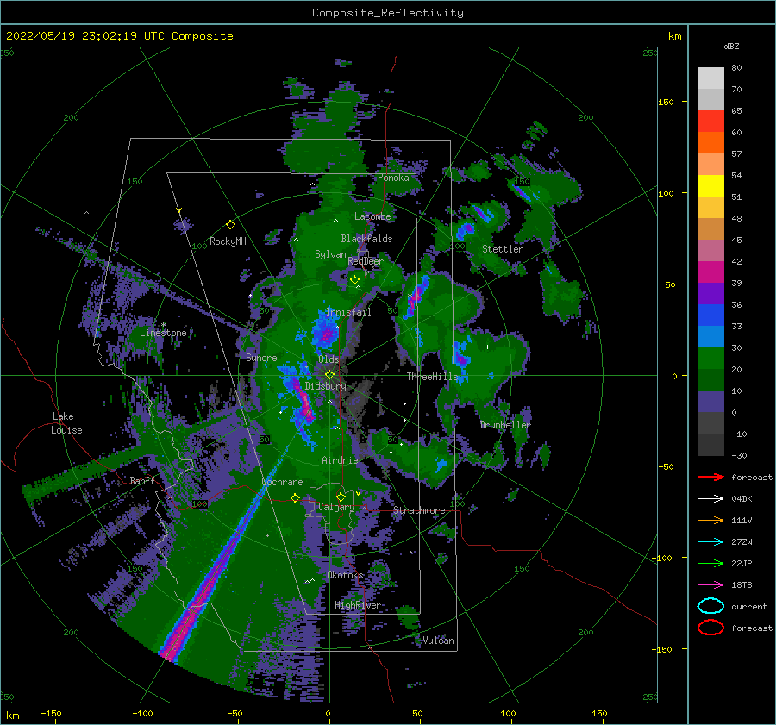Click the current legend text
776x725 pixels.
(749, 606)
